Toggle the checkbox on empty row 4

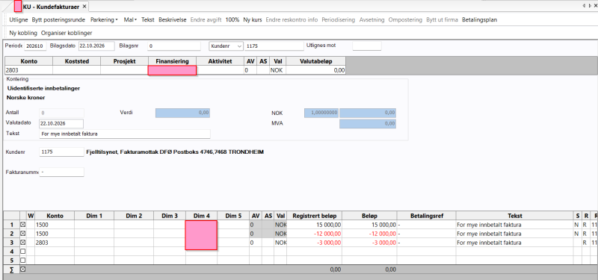point(22,252)
